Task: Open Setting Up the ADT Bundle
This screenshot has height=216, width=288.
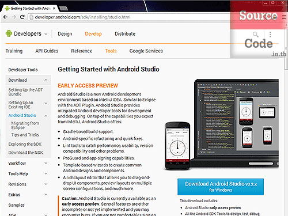Action: point(25,92)
